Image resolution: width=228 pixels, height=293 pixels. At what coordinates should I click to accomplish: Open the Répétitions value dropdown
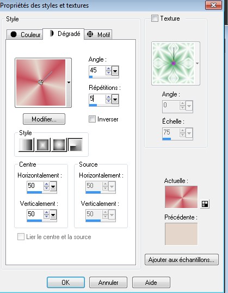(x=115, y=100)
